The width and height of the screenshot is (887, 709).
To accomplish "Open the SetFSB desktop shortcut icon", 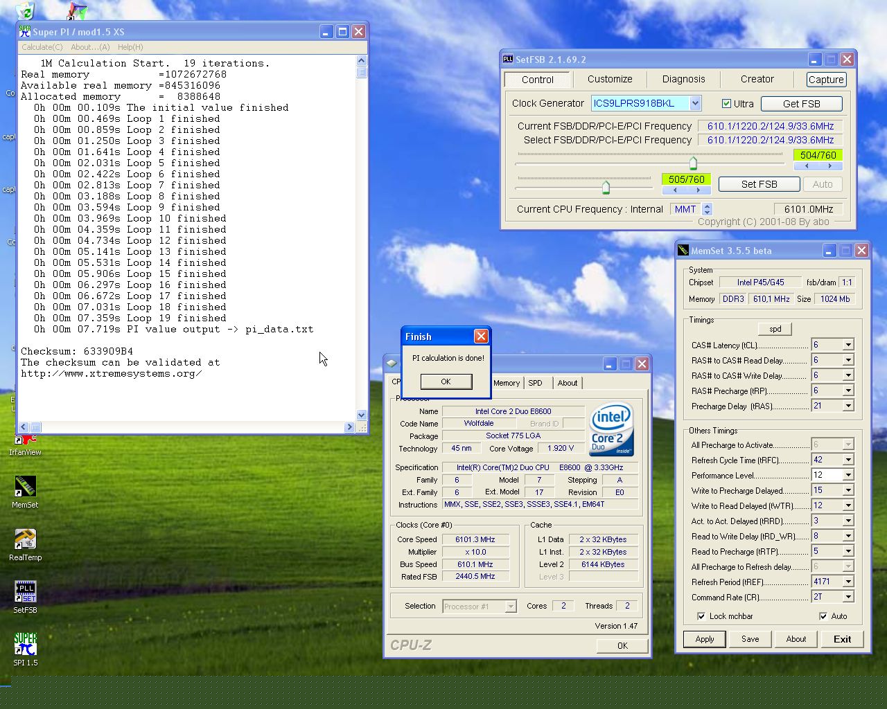I will coord(25,592).
